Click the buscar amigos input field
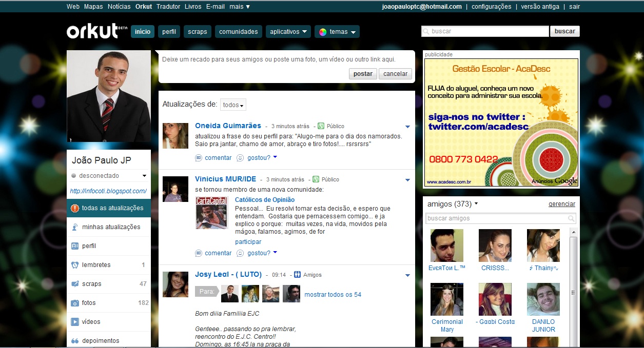The image size is (644, 348). pos(501,218)
